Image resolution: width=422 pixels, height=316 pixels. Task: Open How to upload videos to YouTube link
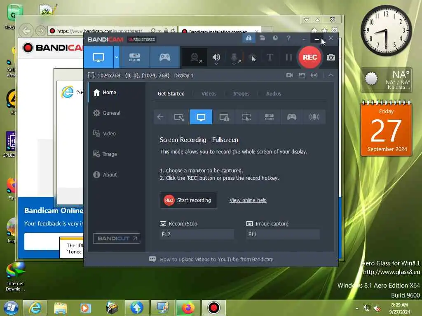[x=217, y=259]
